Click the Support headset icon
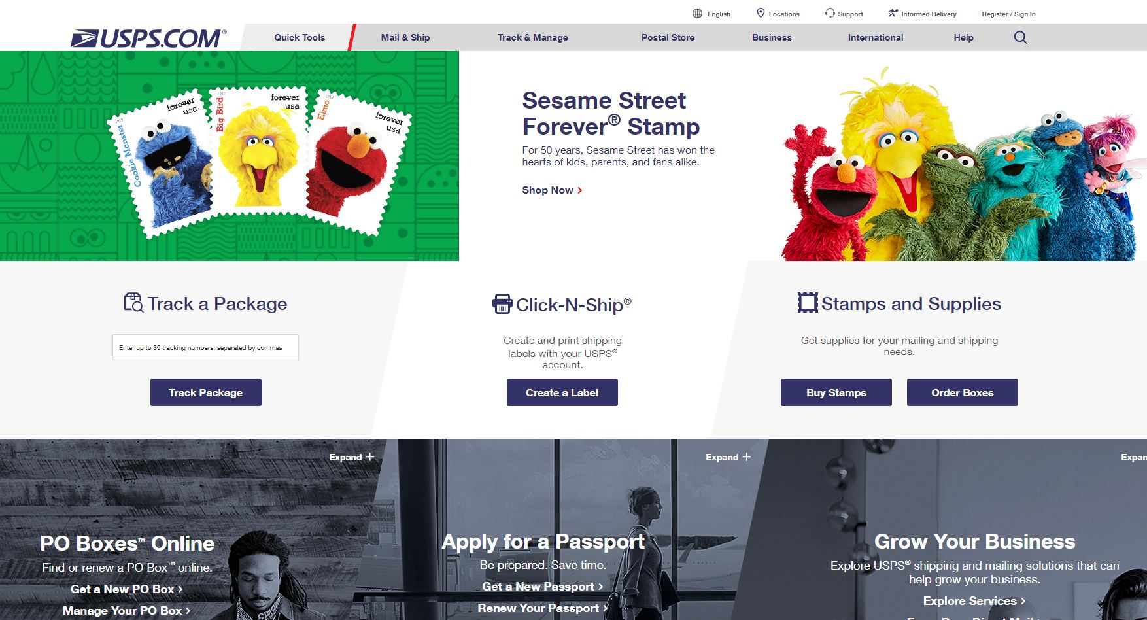The image size is (1147, 620). (x=830, y=13)
